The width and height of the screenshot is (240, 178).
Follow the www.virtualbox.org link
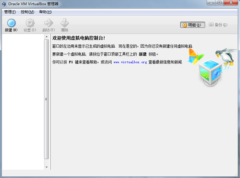[130, 62]
